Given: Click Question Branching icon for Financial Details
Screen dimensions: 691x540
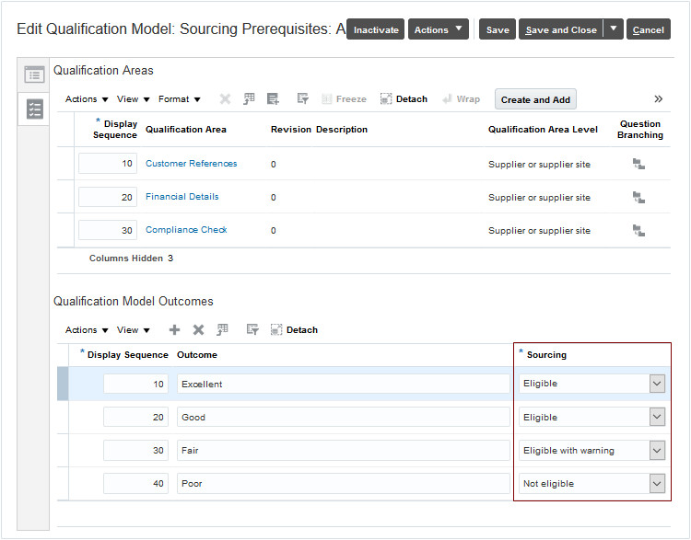Looking at the screenshot, I should pos(638,197).
